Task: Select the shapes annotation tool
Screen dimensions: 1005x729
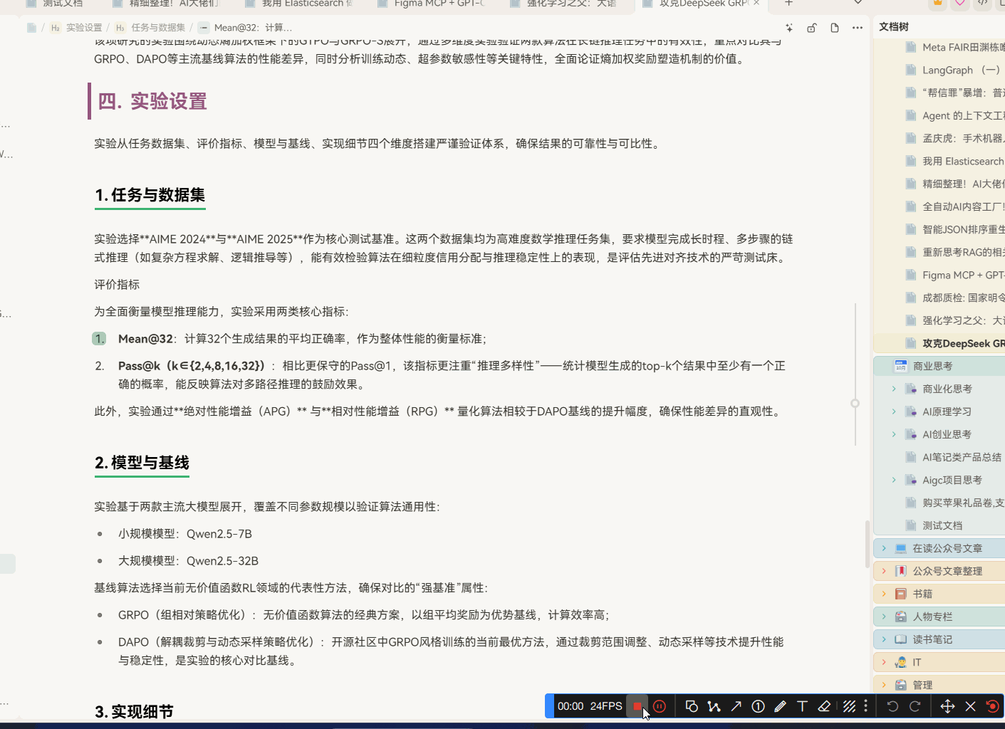Action: (x=692, y=706)
